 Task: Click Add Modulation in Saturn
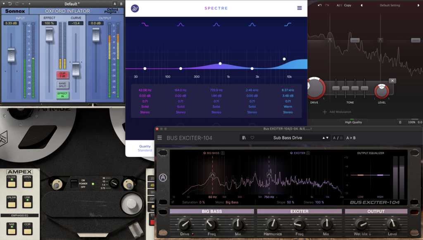(340, 112)
